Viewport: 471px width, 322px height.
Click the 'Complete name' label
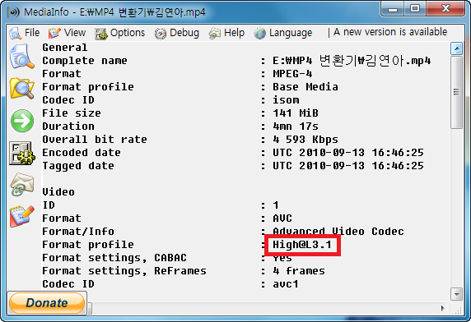pos(85,61)
